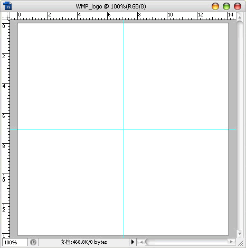Click the window resize grip corner
The image size is (246, 248).
pyautogui.click(x=240, y=243)
